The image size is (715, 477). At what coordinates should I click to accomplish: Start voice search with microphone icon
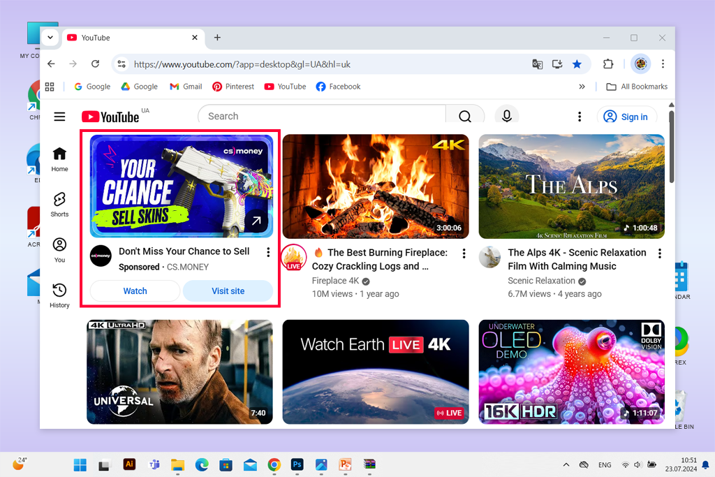pos(506,116)
